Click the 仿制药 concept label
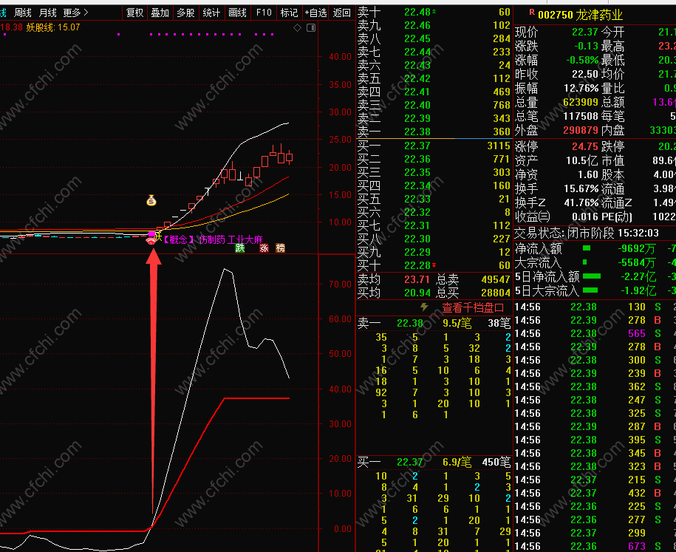Image resolution: width=676 pixels, height=552 pixels. pyautogui.click(x=212, y=239)
